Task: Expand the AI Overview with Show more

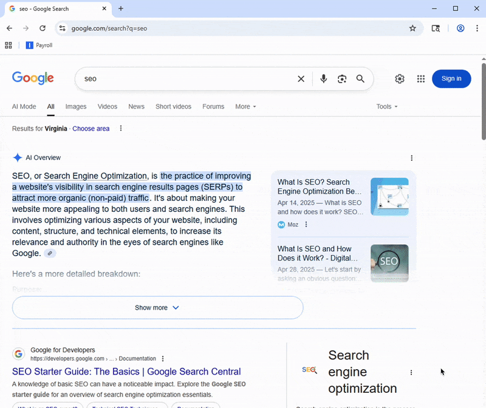Action: tap(157, 308)
